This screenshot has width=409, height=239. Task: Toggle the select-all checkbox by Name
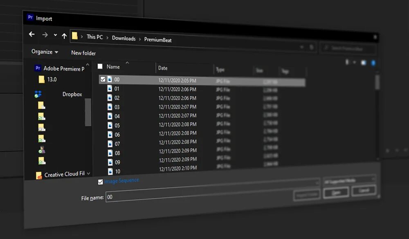coord(100,66)
